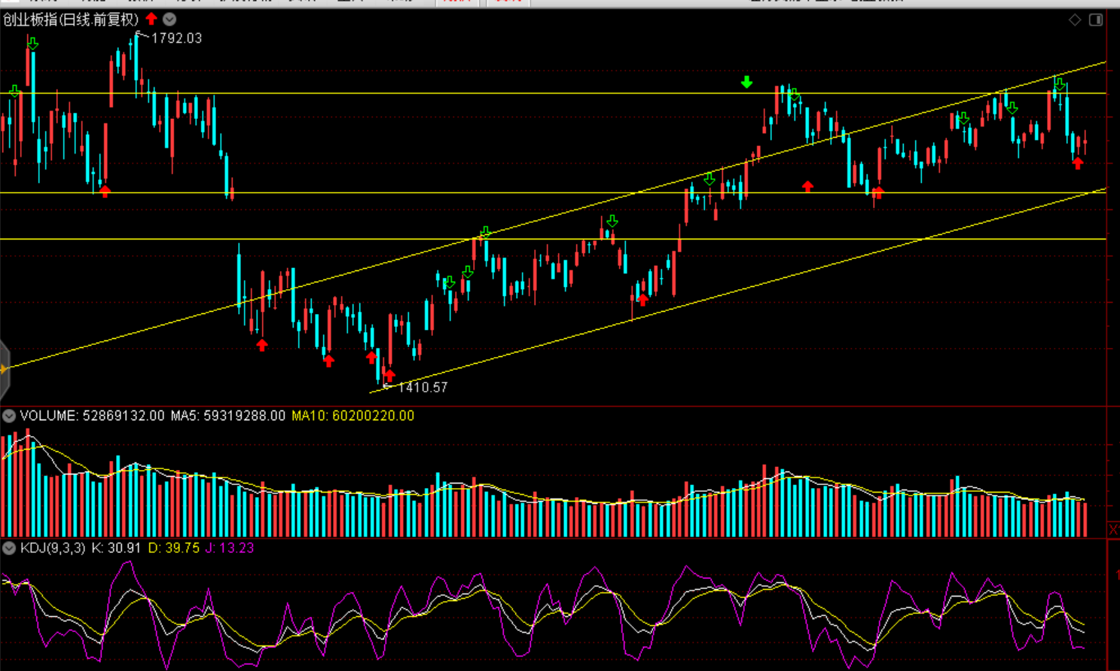Screen dimensions: 1120x671
Task: Expand the KDJ indicator dropdown
Action: 9,548
